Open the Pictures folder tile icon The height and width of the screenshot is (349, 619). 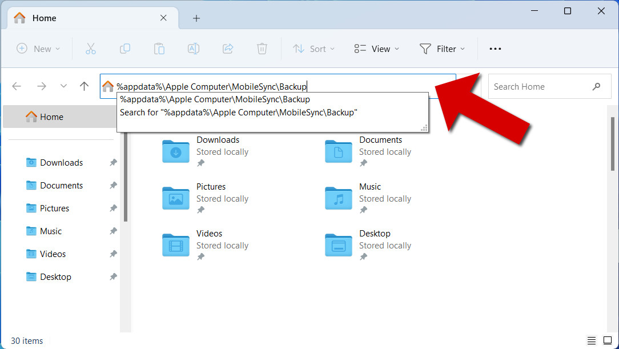[x=176, y=198]
